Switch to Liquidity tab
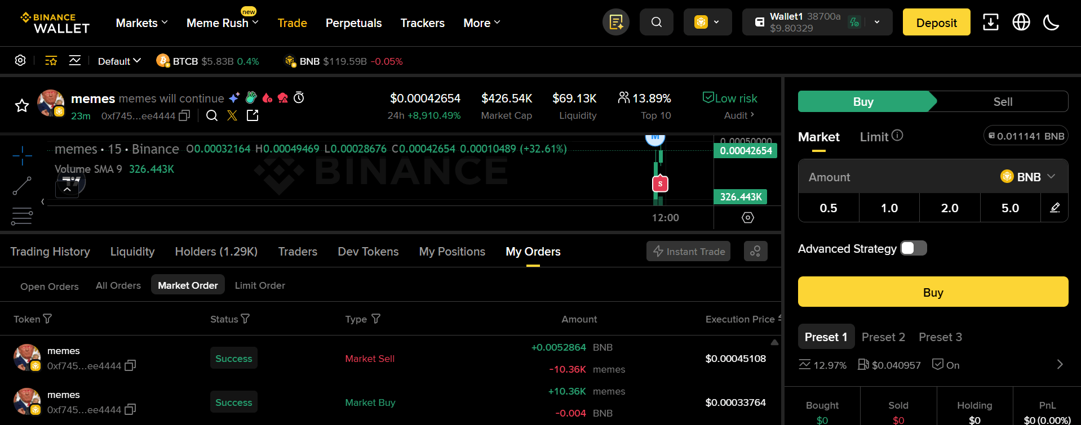The height and width of the screenshot is (425, 1081). coord(132,252)
